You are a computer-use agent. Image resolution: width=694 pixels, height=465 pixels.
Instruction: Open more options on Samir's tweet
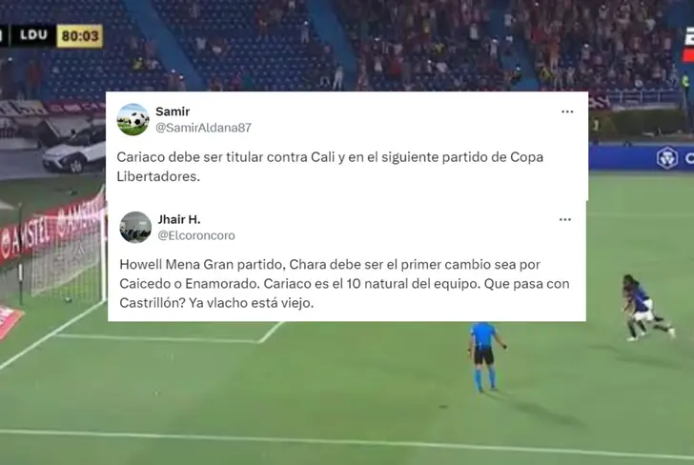(567, 111)
